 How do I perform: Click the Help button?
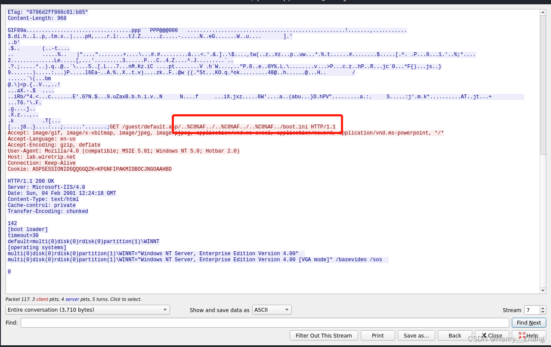coord(529,335)
